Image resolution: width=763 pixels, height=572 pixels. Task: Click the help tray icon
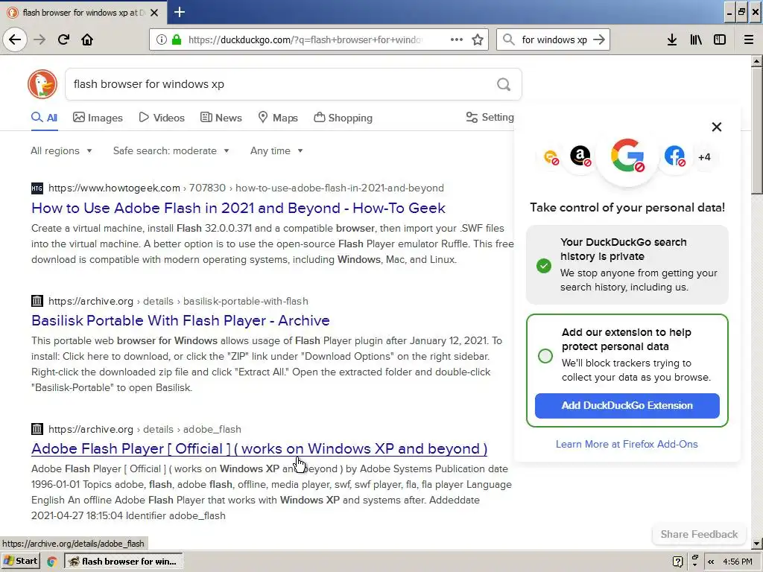coord(677,562)
